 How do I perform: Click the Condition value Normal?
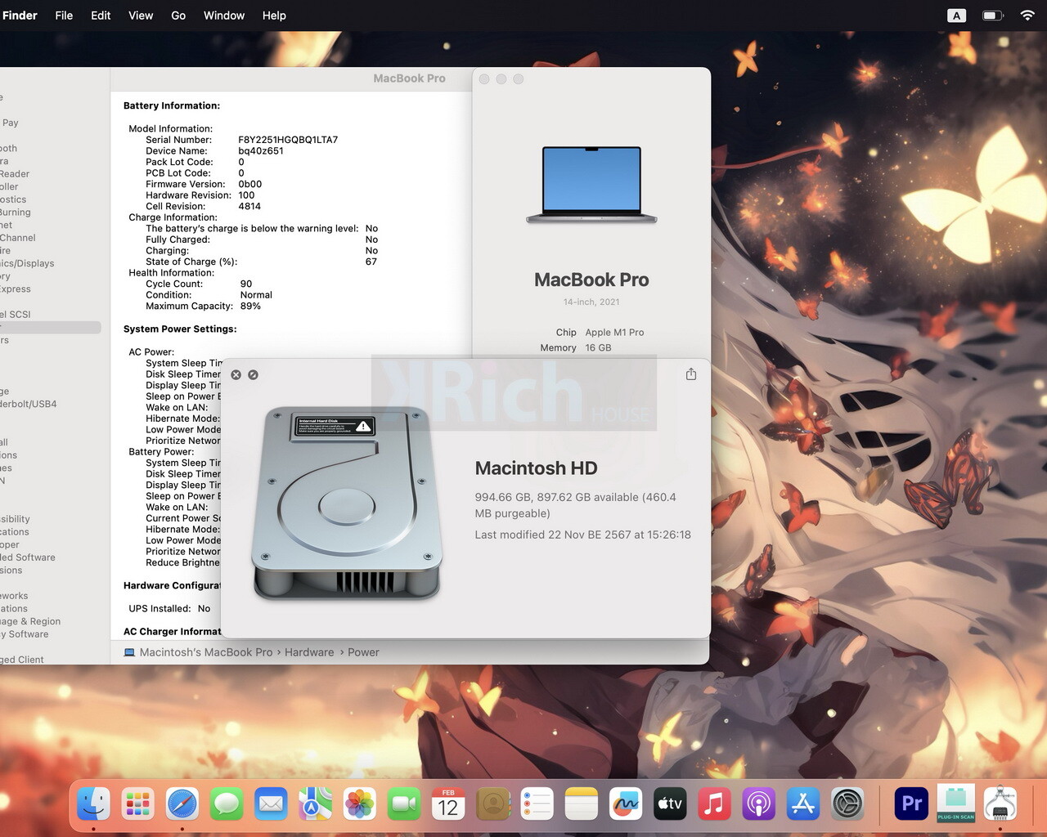256,295
